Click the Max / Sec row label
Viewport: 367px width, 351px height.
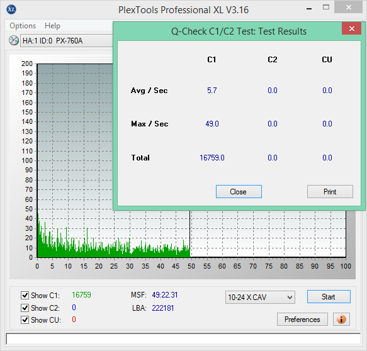click(x=150, y=123)
